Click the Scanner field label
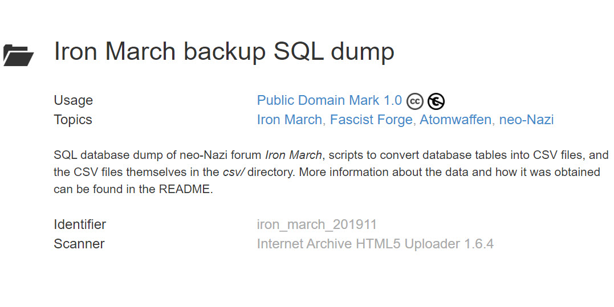Viewport: 614px width, 307px height. (79, 244)
